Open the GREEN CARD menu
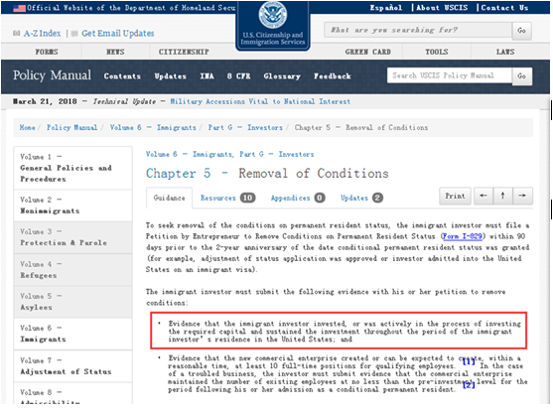Image resolution: width=553 pixels, height=413 pixels. click(x=368, y=52)
